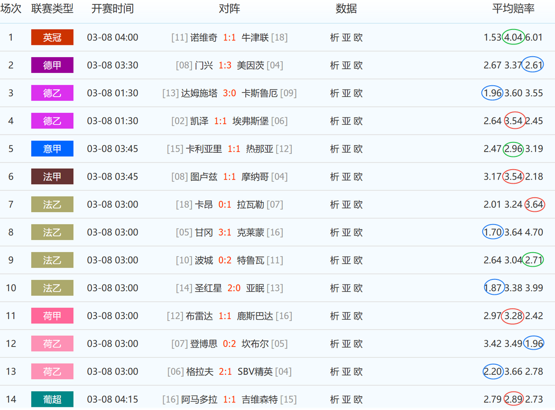This screenshot has height=410, width=555.
Task: Open team 诺维奇 link
Action: coord(204,37)
